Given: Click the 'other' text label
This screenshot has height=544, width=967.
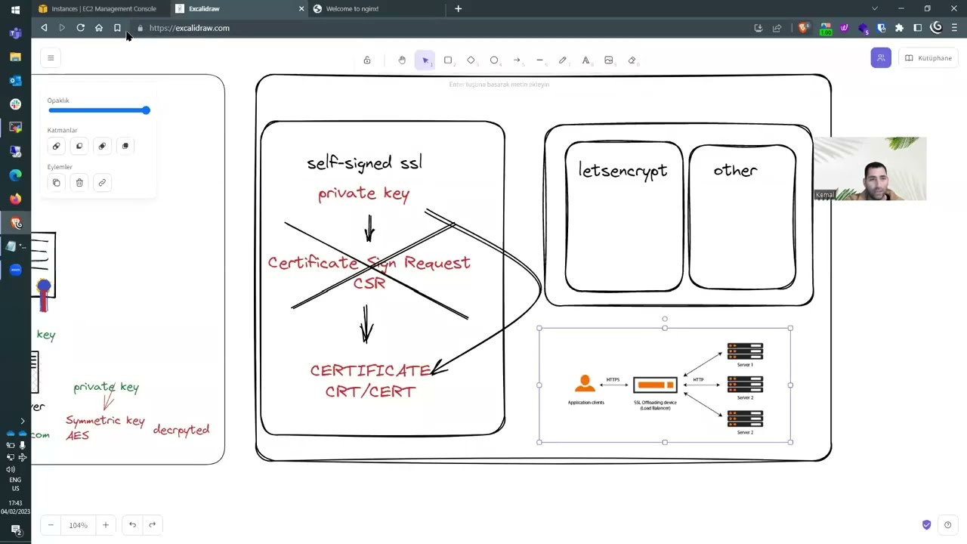Looking at the screenshot, I should coord(735,170).
